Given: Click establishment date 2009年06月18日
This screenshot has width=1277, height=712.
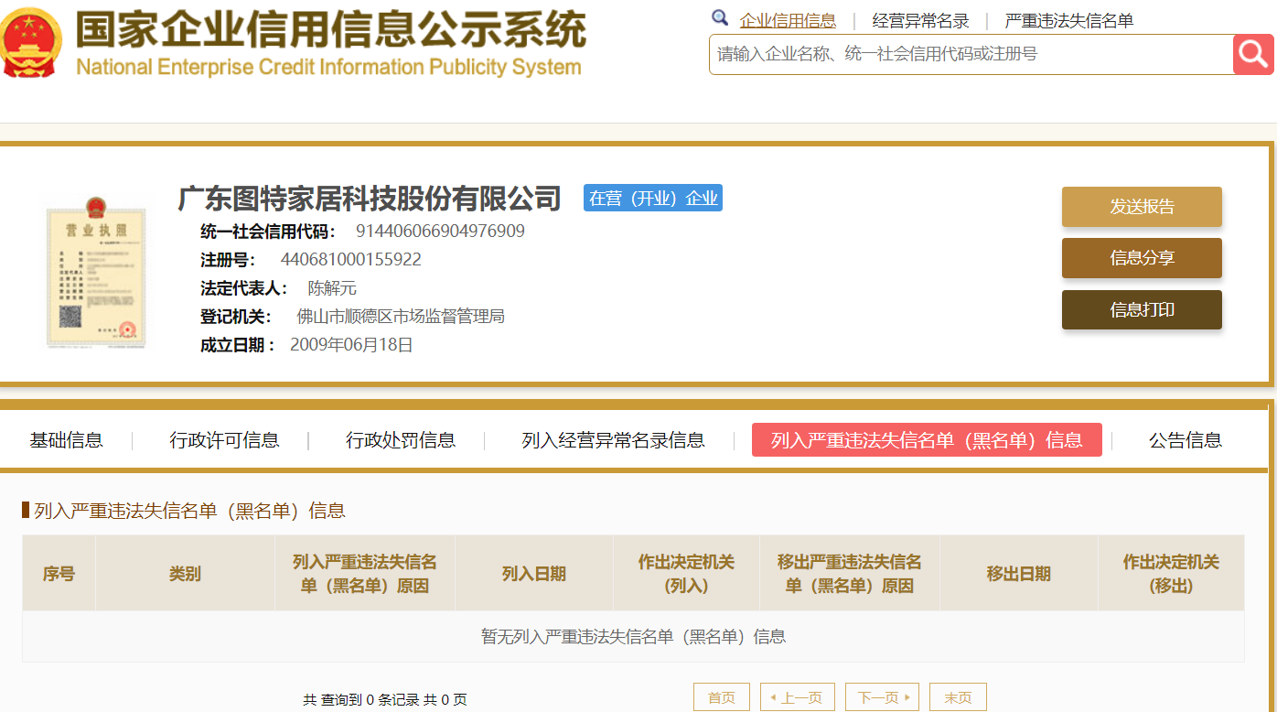Looking at the screenshot, I should point(351,345).
